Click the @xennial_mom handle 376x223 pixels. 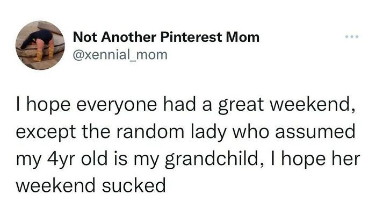pyautogui.click(x=120, y=54)
